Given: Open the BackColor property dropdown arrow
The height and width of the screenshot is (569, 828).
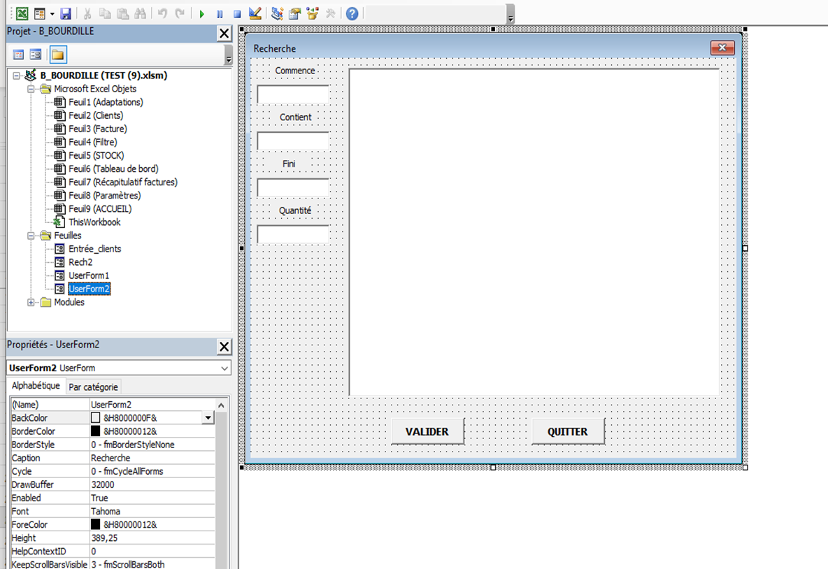Looking at the screenshot, I should 208,418.
